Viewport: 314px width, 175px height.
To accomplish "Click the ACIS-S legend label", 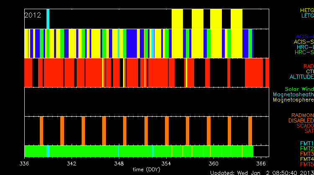I will pos(304,42).
